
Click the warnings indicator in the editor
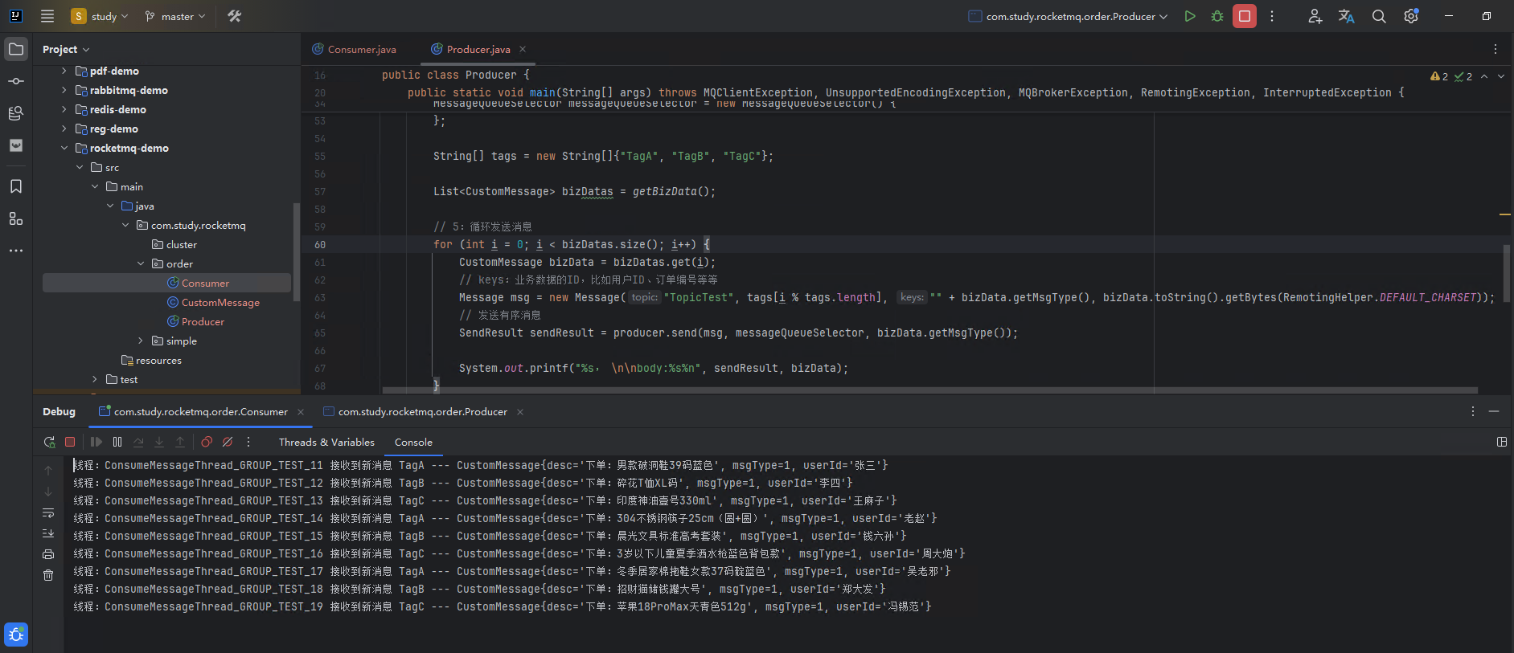(x=1439, y=76)
